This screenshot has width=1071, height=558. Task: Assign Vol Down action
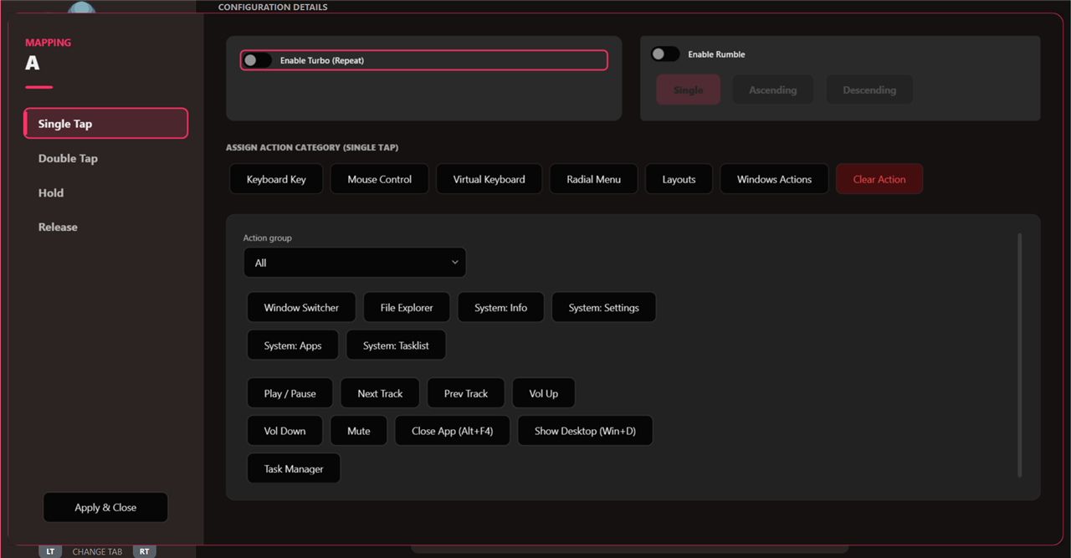pyautogui.click(x=285, y=431)
